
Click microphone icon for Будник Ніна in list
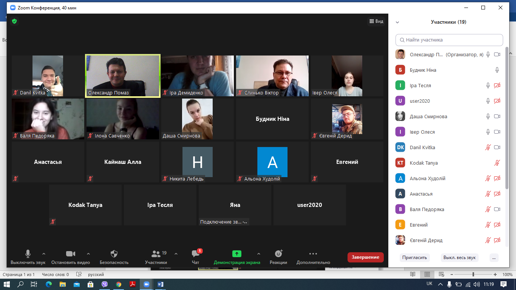[x=497, y=70]
